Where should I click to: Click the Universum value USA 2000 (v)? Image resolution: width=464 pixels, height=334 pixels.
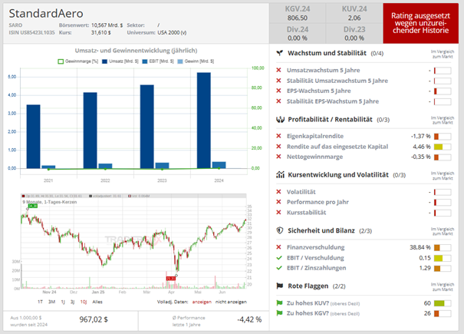tap(172, 32)
